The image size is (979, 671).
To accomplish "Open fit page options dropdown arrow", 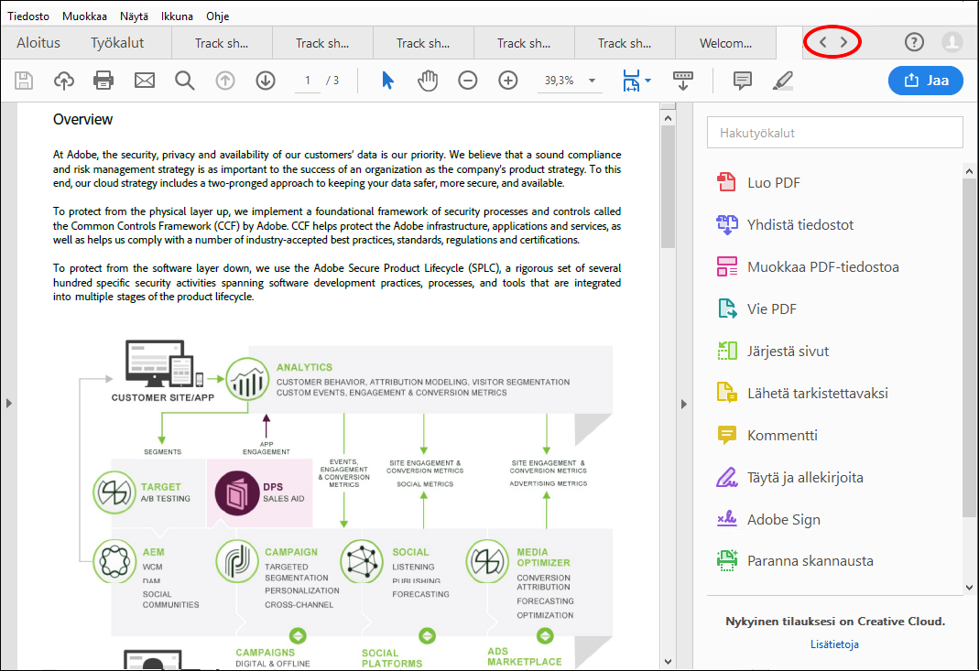I will click(x=647, y=81).
